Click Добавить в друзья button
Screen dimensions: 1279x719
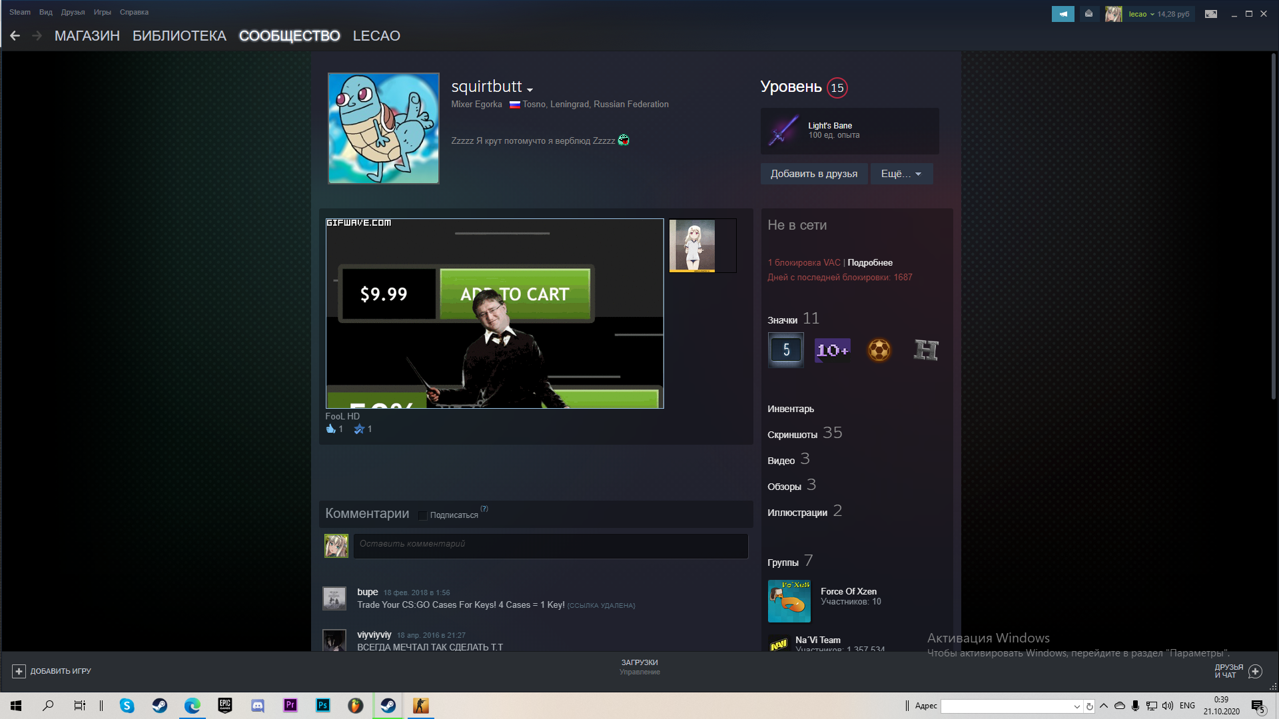[x=814, y=174]
